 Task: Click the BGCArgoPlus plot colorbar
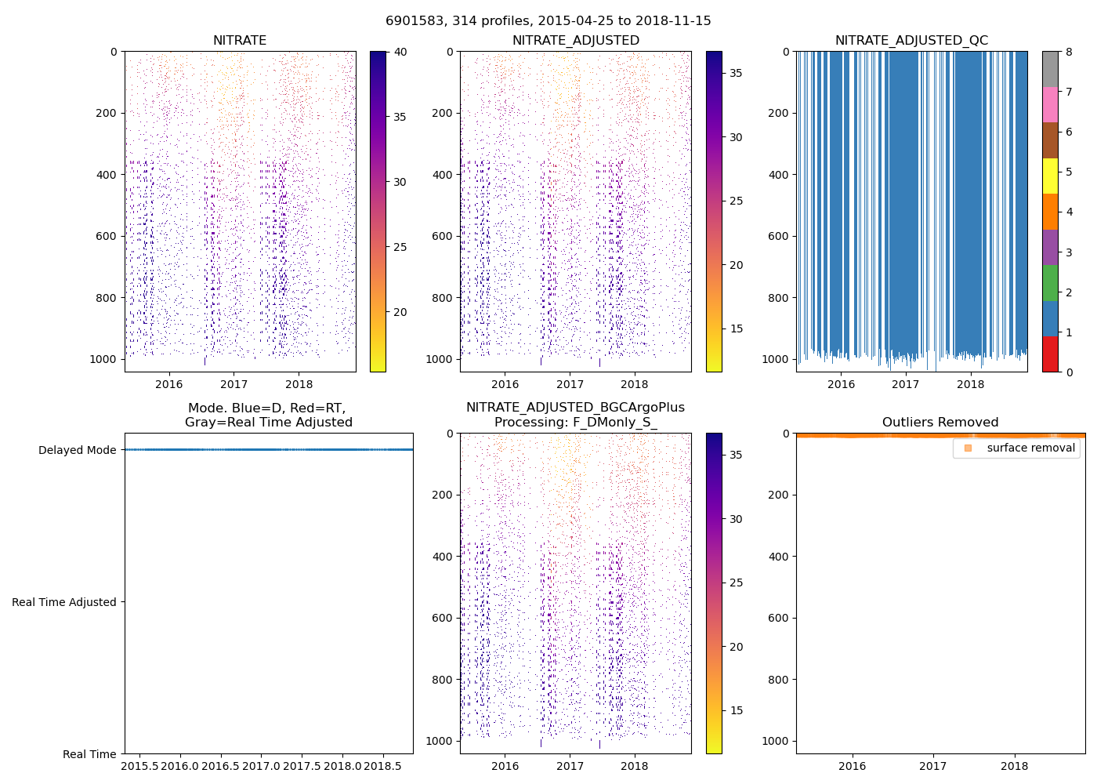[x=714, y=593]
